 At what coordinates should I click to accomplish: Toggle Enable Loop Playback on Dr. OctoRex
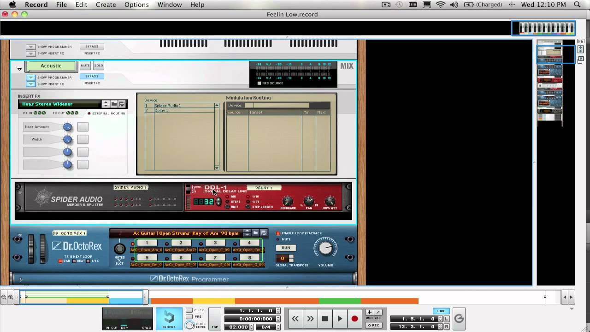[x=278, y=233]
